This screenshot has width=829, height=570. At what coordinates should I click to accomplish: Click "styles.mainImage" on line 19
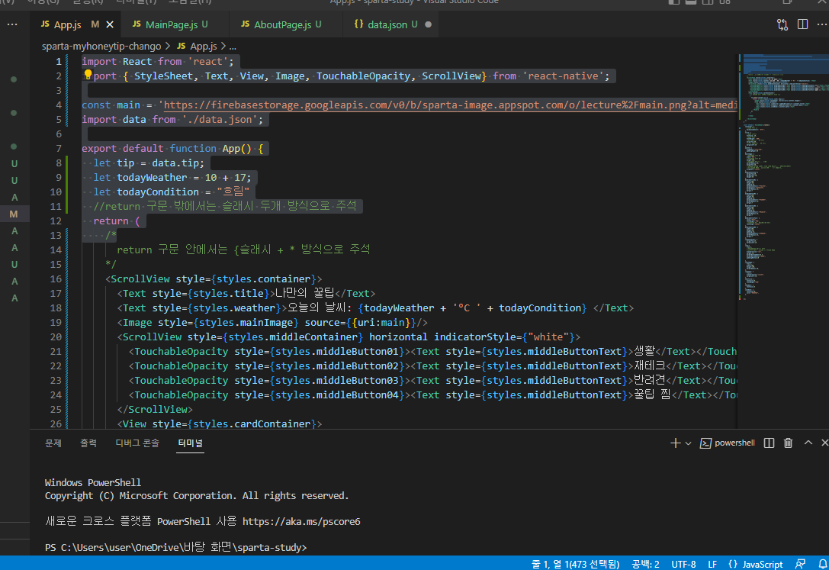[x=246, y=323]
